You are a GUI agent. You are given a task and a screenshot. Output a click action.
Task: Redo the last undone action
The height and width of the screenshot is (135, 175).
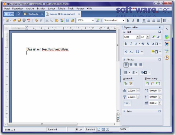click(x=41, y=20)
